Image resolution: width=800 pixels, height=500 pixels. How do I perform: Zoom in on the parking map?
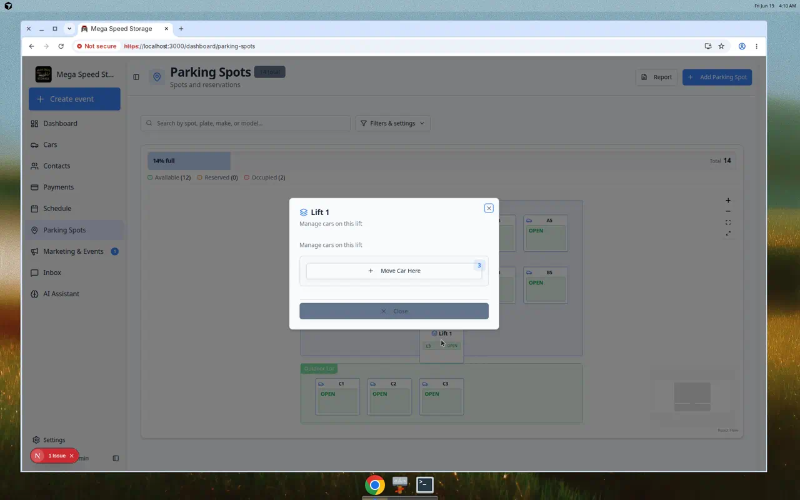pyautogui.click(x=728, y=201)
